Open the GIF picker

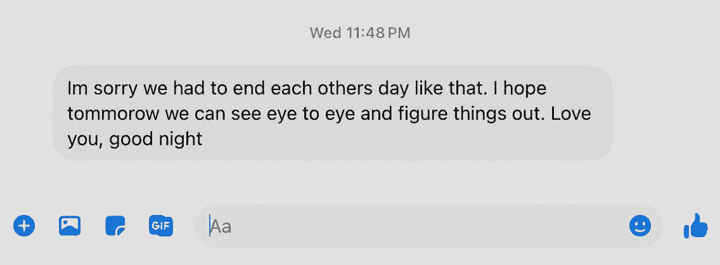tap(161, 226)
